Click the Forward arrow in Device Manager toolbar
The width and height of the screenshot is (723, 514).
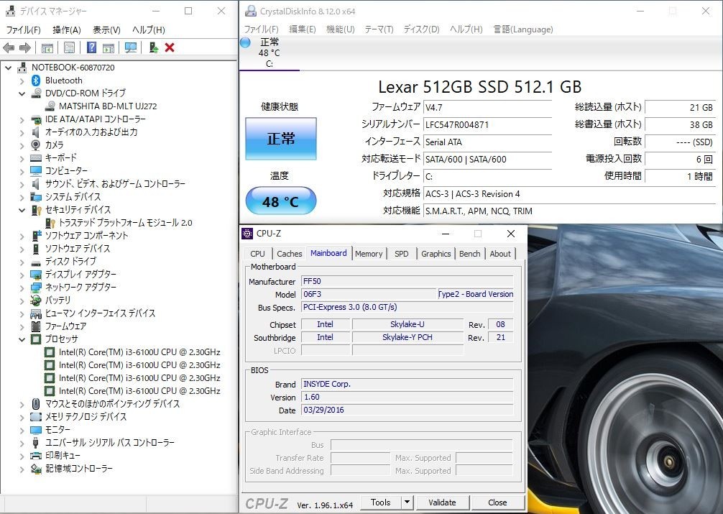[x=25, y=47]
